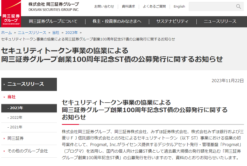Click the date 2023年11月22日

228,81
